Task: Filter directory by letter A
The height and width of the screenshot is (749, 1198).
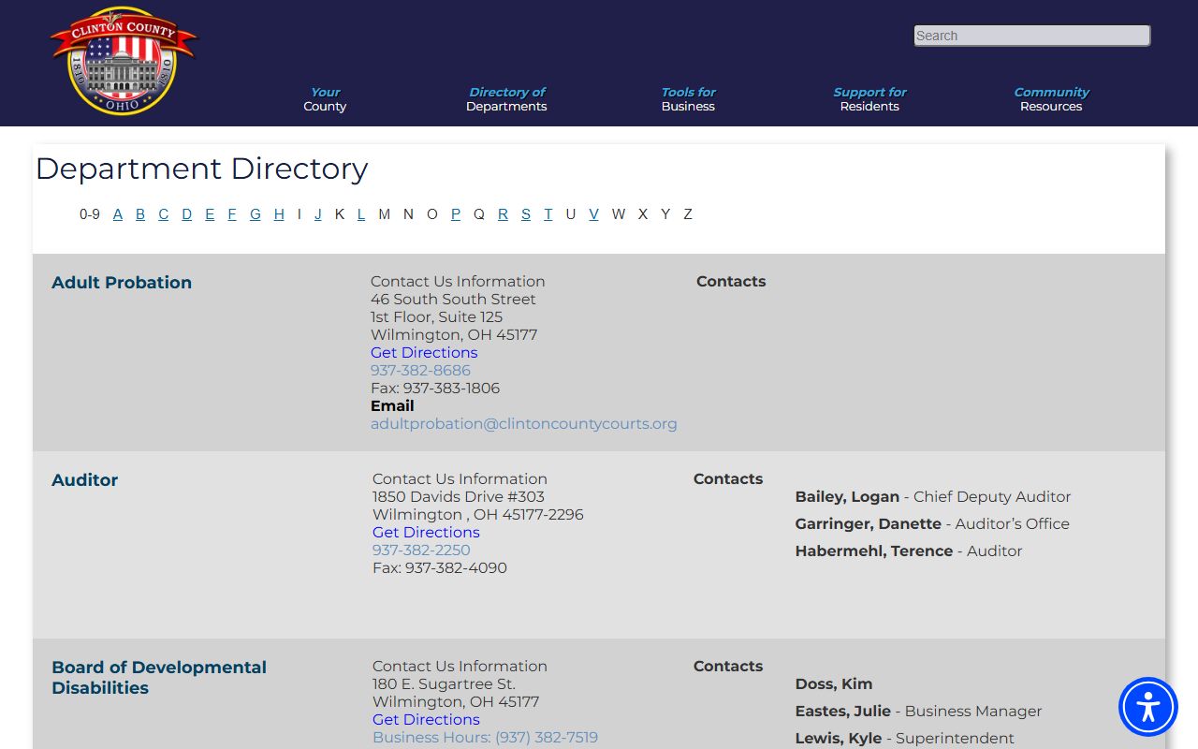Action: tap(118, 214)
